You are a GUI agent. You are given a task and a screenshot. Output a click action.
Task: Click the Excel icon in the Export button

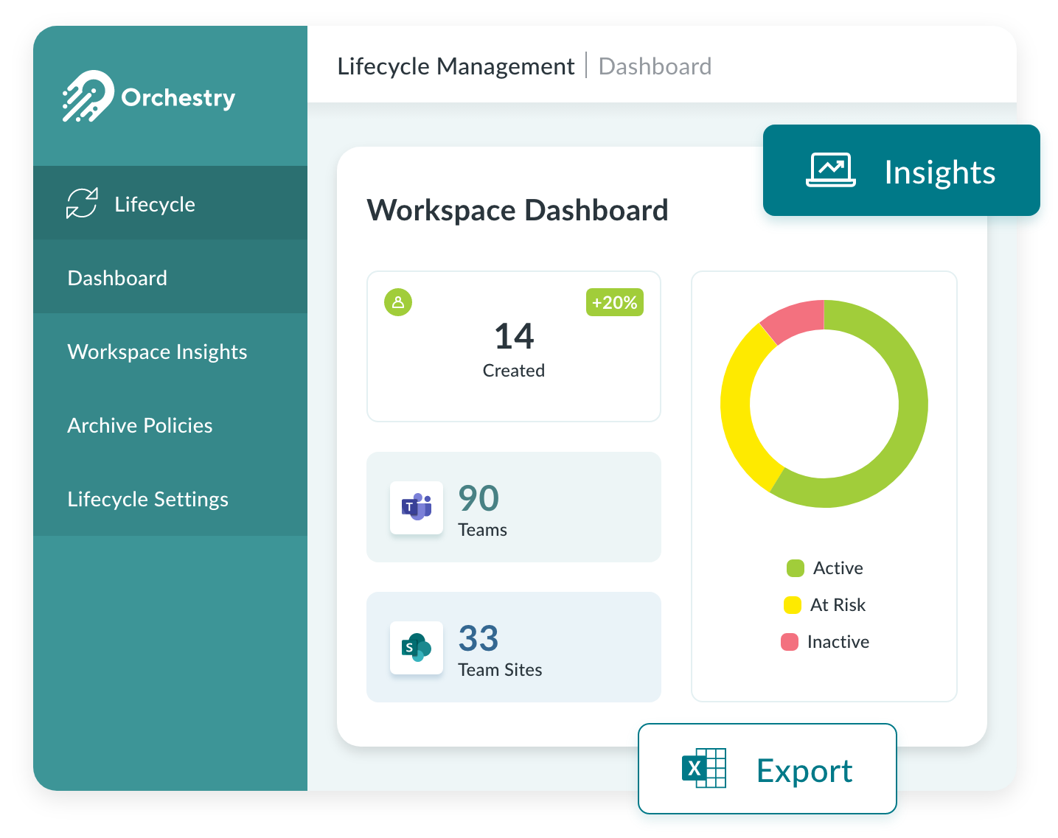[x=703, y=769]
